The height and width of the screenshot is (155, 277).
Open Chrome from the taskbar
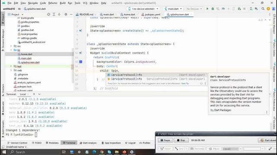[102, 152]
